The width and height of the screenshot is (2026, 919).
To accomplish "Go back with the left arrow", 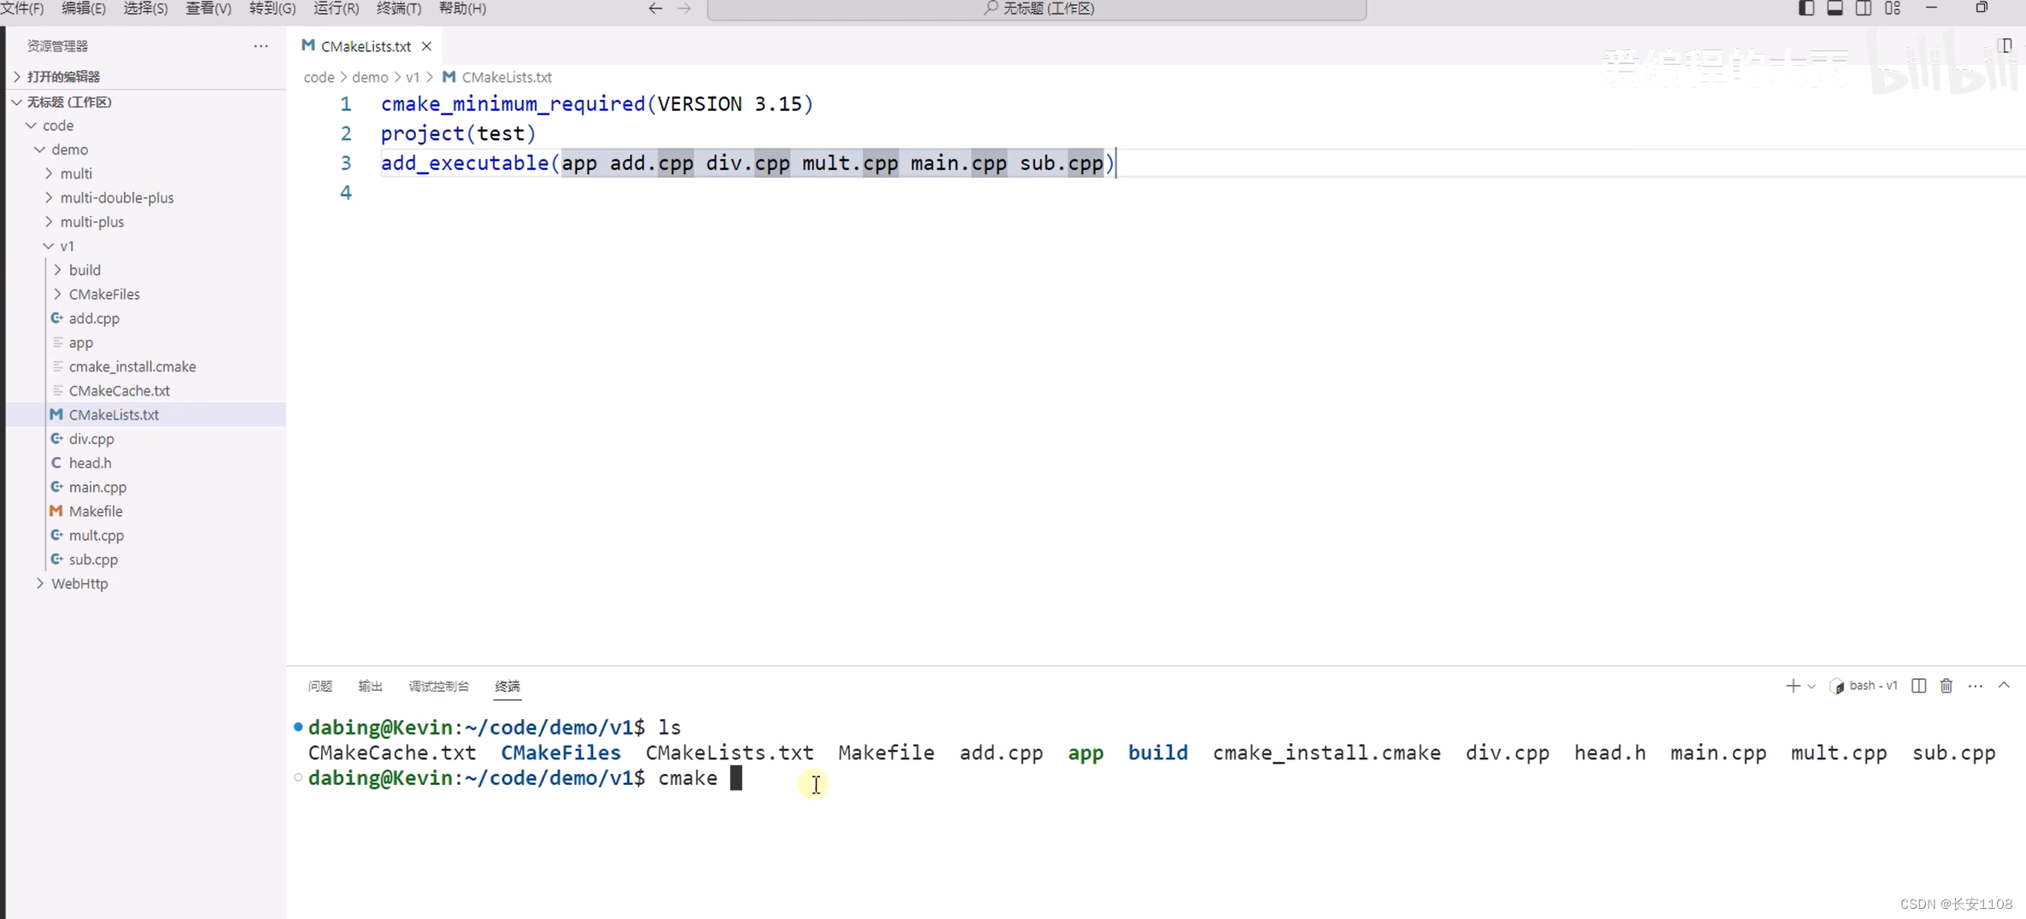I will click(655, 9).
